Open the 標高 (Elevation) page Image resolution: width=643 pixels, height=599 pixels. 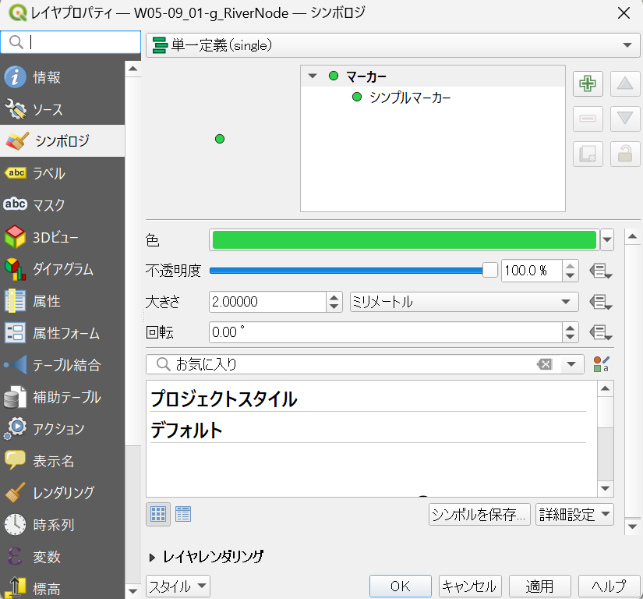click(x=62, y=587)
